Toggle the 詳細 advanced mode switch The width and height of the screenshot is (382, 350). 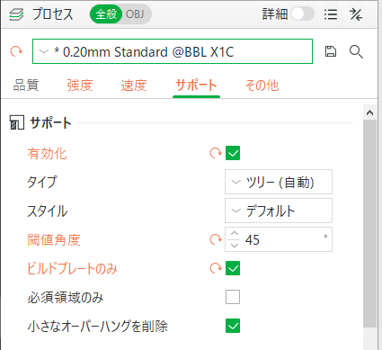click(x=302, y=13)
